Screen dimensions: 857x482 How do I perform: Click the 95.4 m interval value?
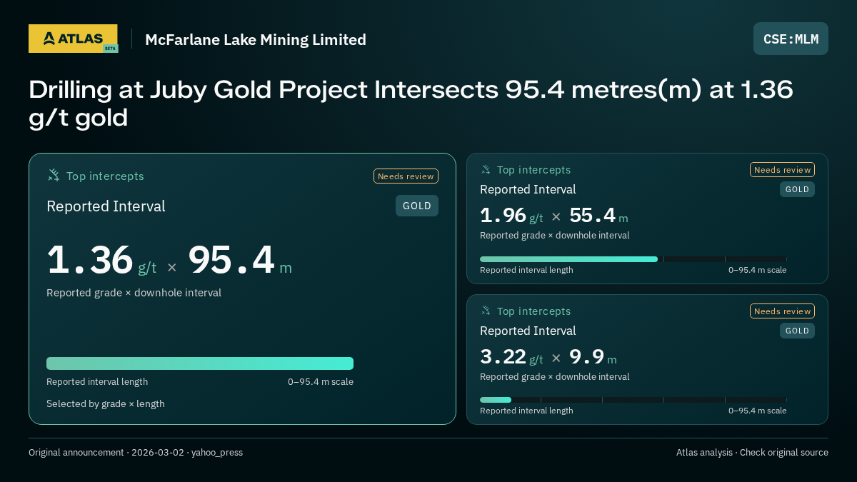coord(240,260)
